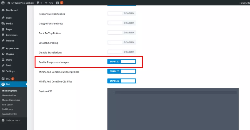The width and height of the screenshot is (250, 130).
Task: Open the Media menu item
Action: pos(13,24)
